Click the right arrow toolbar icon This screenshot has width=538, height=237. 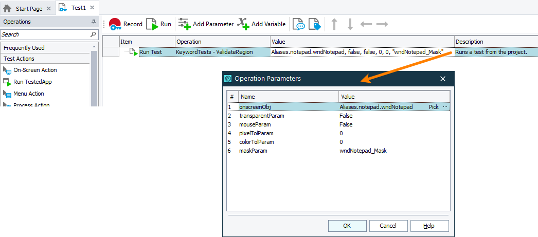pyautogui.click(x=382, y=24)
